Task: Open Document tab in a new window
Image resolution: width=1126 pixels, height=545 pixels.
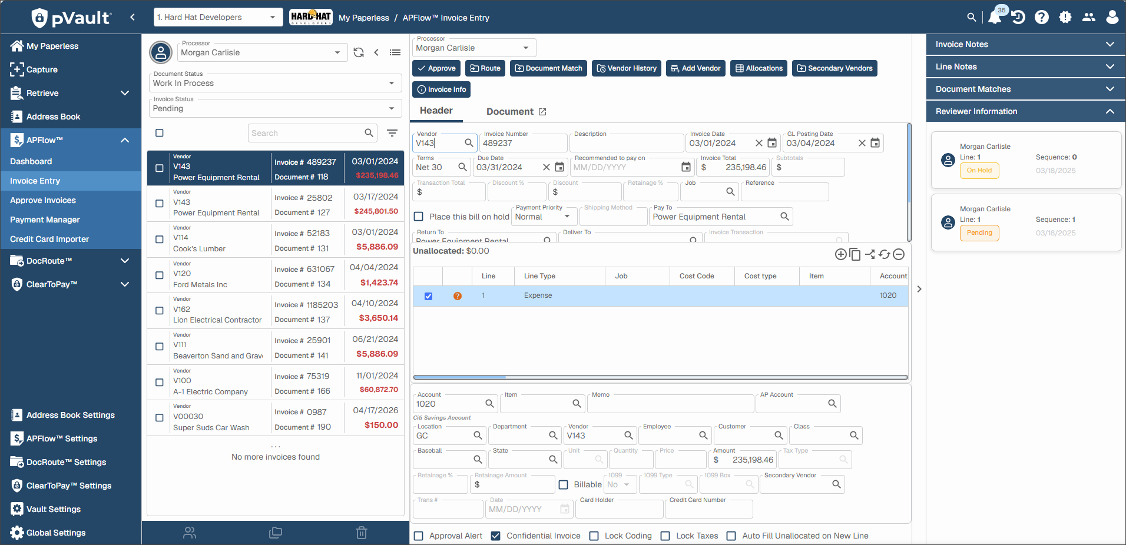Action: coord(542,112)
